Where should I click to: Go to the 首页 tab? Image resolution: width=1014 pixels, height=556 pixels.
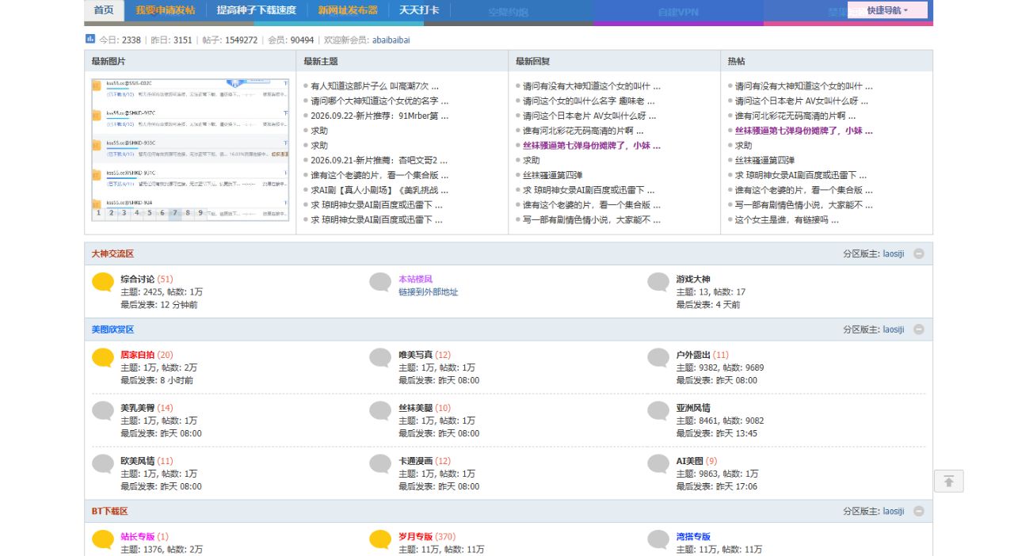104,10
